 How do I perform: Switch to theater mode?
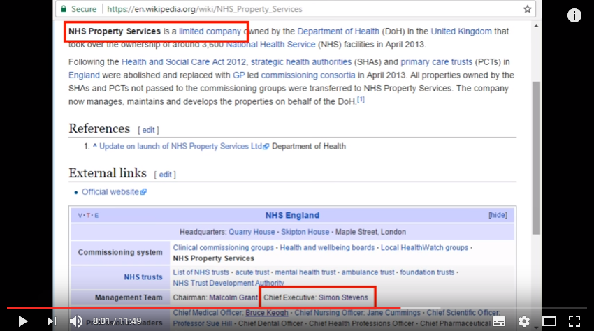549,321
